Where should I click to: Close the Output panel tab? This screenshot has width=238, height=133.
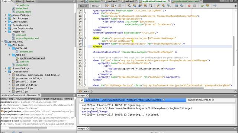[x=87, y=95]
